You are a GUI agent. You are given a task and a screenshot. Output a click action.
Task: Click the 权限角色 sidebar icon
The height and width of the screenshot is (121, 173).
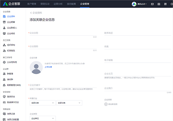click(x=4, y=51)
